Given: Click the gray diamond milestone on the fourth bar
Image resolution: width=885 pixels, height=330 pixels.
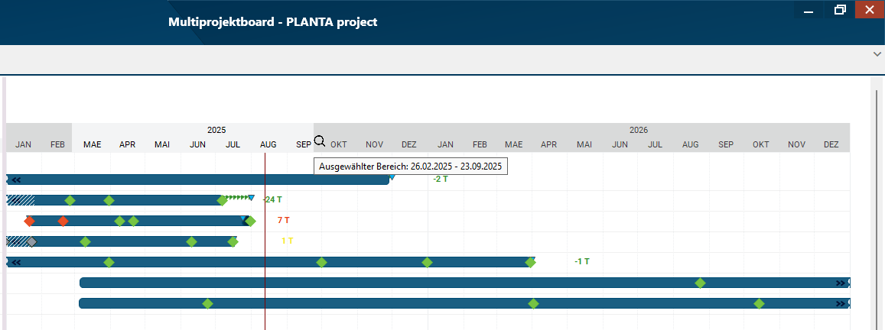Looking at the screenshot, I should (x=31, y=241).
